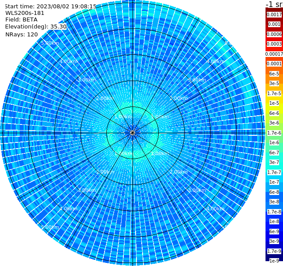Click the 1.7e-9 colorbar label
Viewport: 283px width, 266px height.
click(274, 251)
